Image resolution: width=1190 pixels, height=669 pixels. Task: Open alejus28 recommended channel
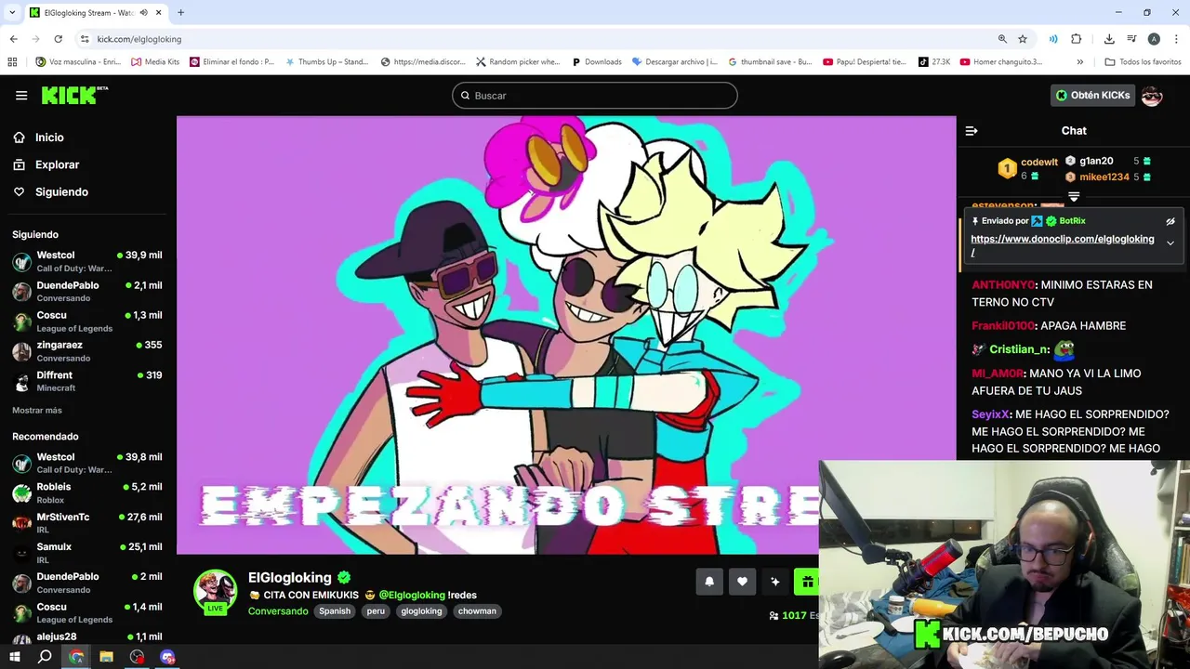point(87,637)
